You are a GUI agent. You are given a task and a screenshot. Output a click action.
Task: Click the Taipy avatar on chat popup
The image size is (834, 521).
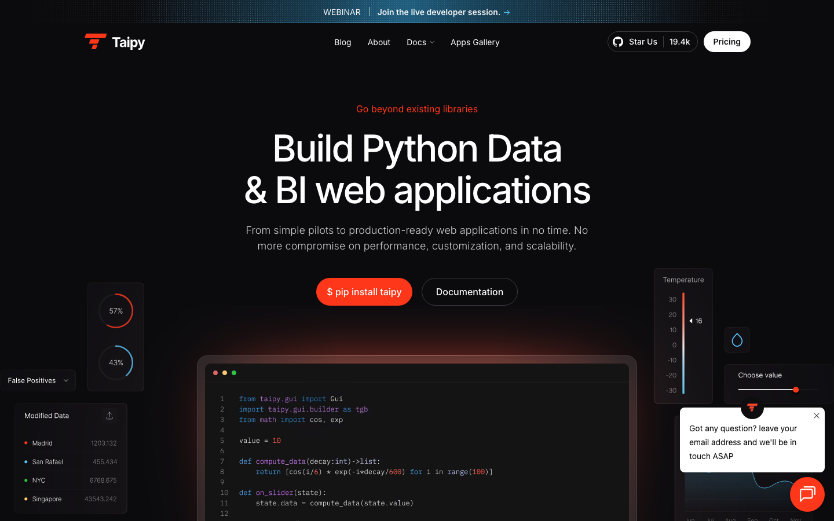752,408
